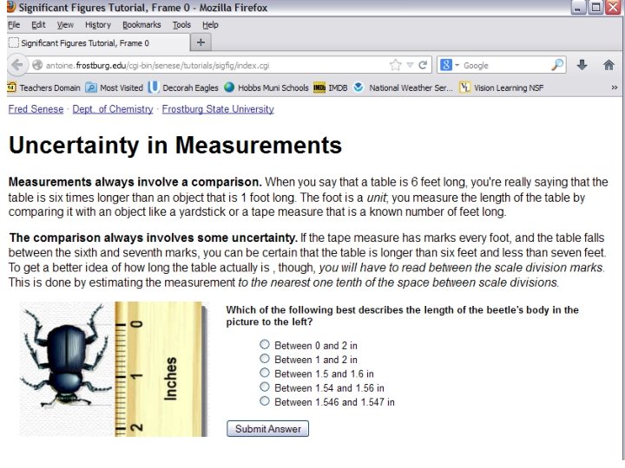
Task: Select radio Between 1.5 and 1.6 in
Action: (x=264, y=373)
